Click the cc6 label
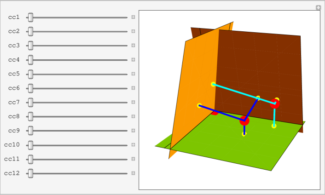Screen dimensions: 325x195 (14, 88)
